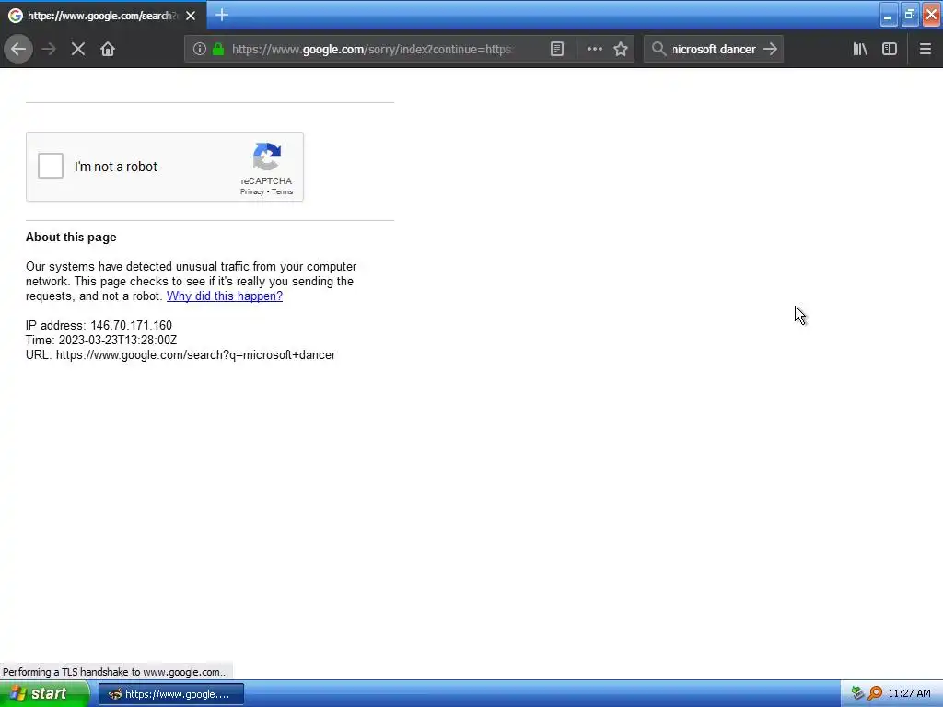Open reCAPTCHA Privacy link
Screen dimensions: 943x707
point(252,191)
